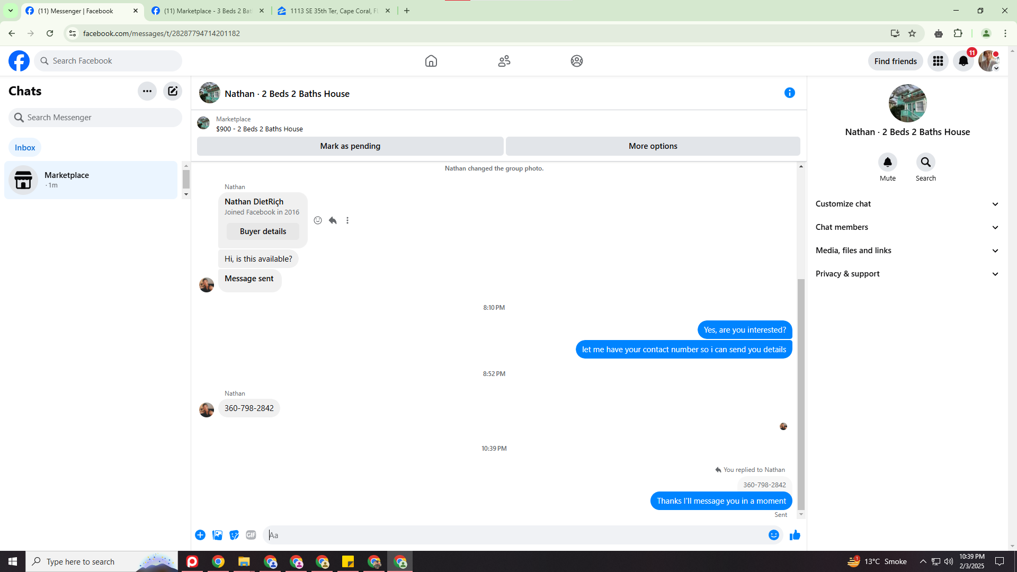Open conversation information icon
Viewport: 1017px width, 572px height.
[790, 93]
